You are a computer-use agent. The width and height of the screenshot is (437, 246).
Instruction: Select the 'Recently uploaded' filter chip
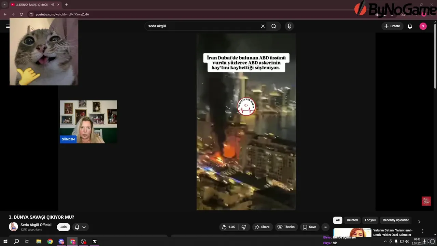click(396, 220)
